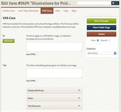This screenshot has width=121, height=112.
Task: Click the magnifying glass search icon
Action: [x=113, y=3]
